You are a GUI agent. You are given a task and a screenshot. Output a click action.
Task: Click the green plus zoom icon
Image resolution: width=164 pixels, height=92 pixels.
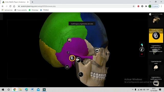tap(142, 45)
